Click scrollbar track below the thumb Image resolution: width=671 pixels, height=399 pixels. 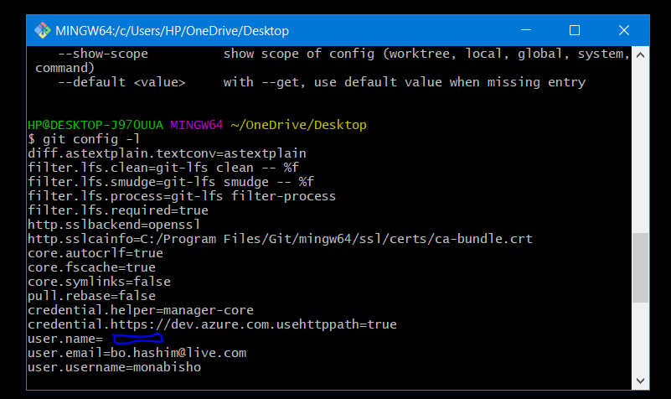[640, 338]
